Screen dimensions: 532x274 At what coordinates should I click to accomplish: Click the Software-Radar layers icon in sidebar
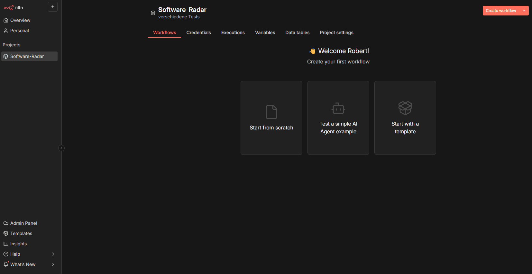pyautogui.click(x=6, y=56)
